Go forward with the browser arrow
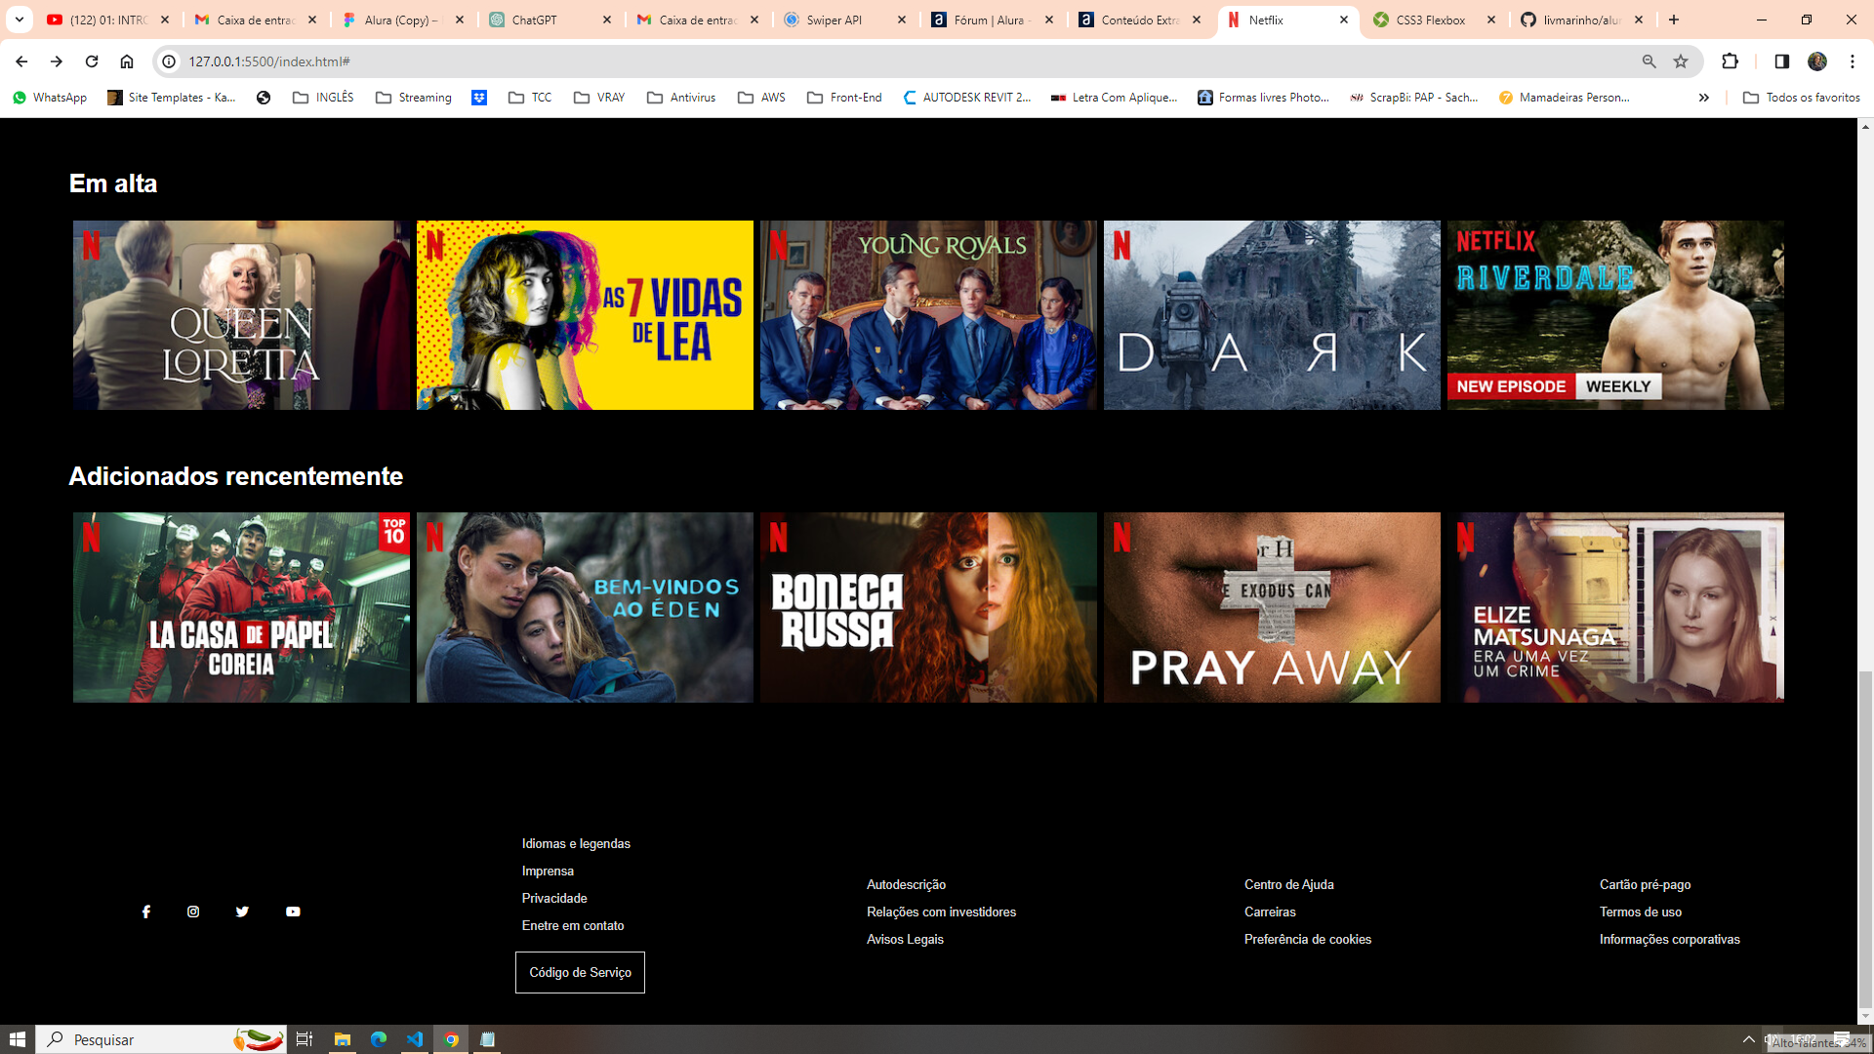This screenshot has width=1874, height=1054. [57, 61]
